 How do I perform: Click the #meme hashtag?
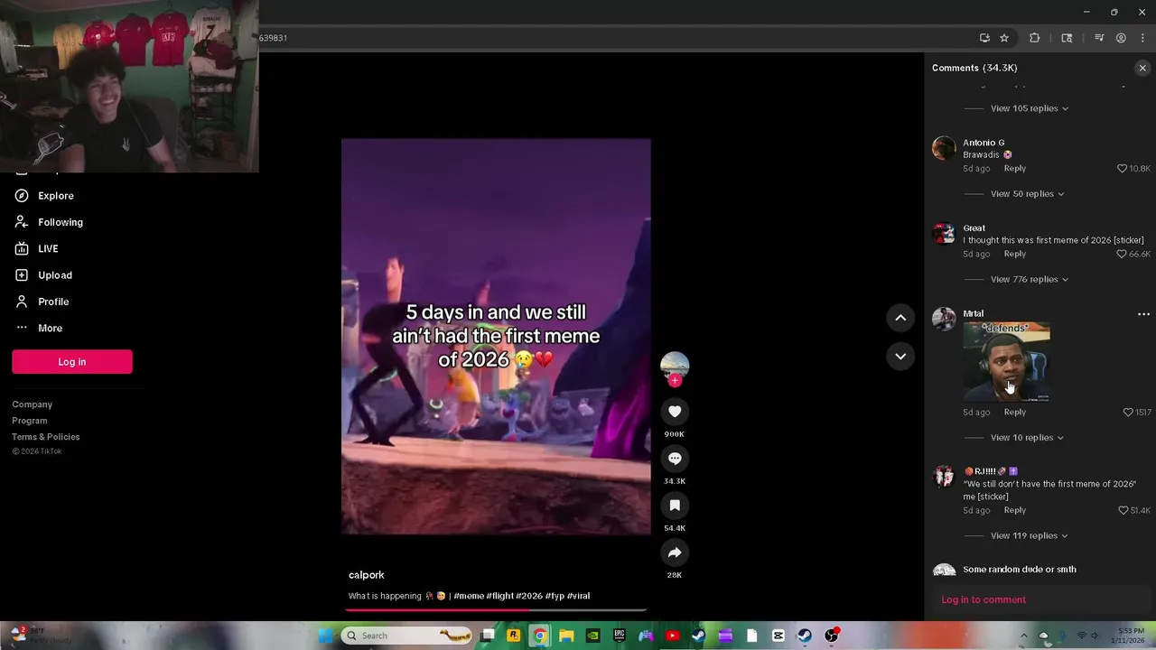coord(469,596)
